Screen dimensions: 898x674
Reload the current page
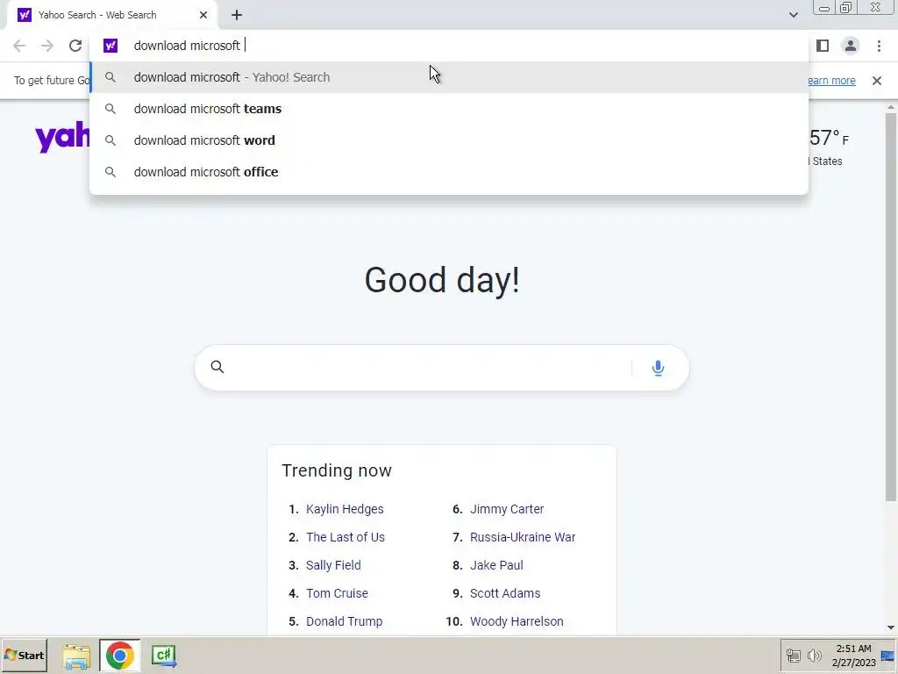pos(75,46)
